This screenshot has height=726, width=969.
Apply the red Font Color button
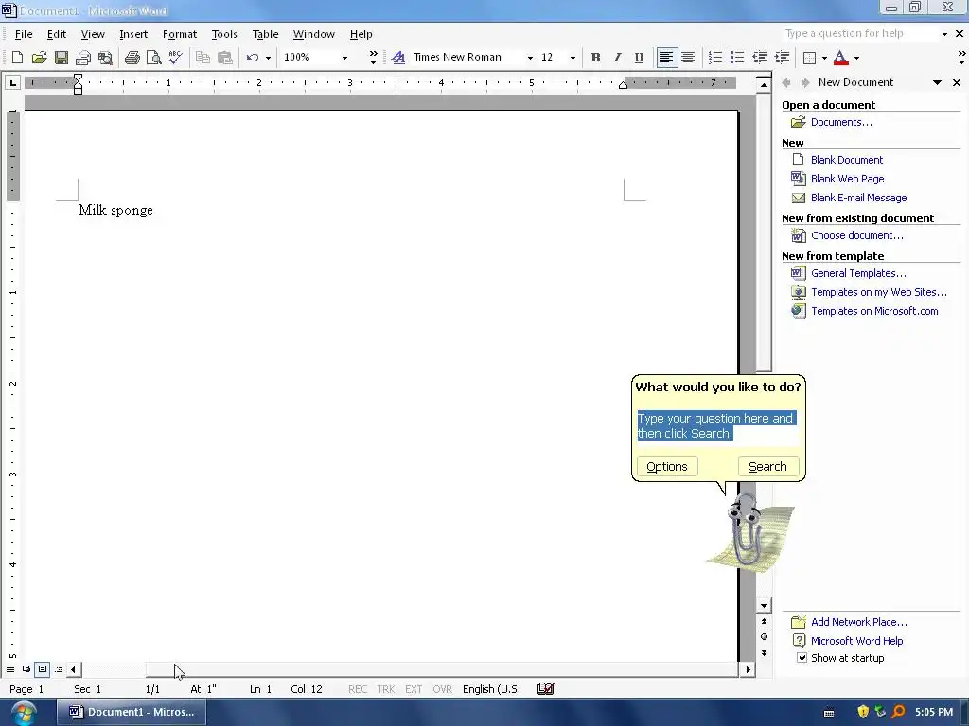pyautogui.click(x=840, y=58)
